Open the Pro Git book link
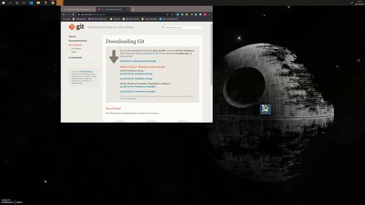Image resolution: width=365 pixels, height=205 pixels. coord(86,72)
